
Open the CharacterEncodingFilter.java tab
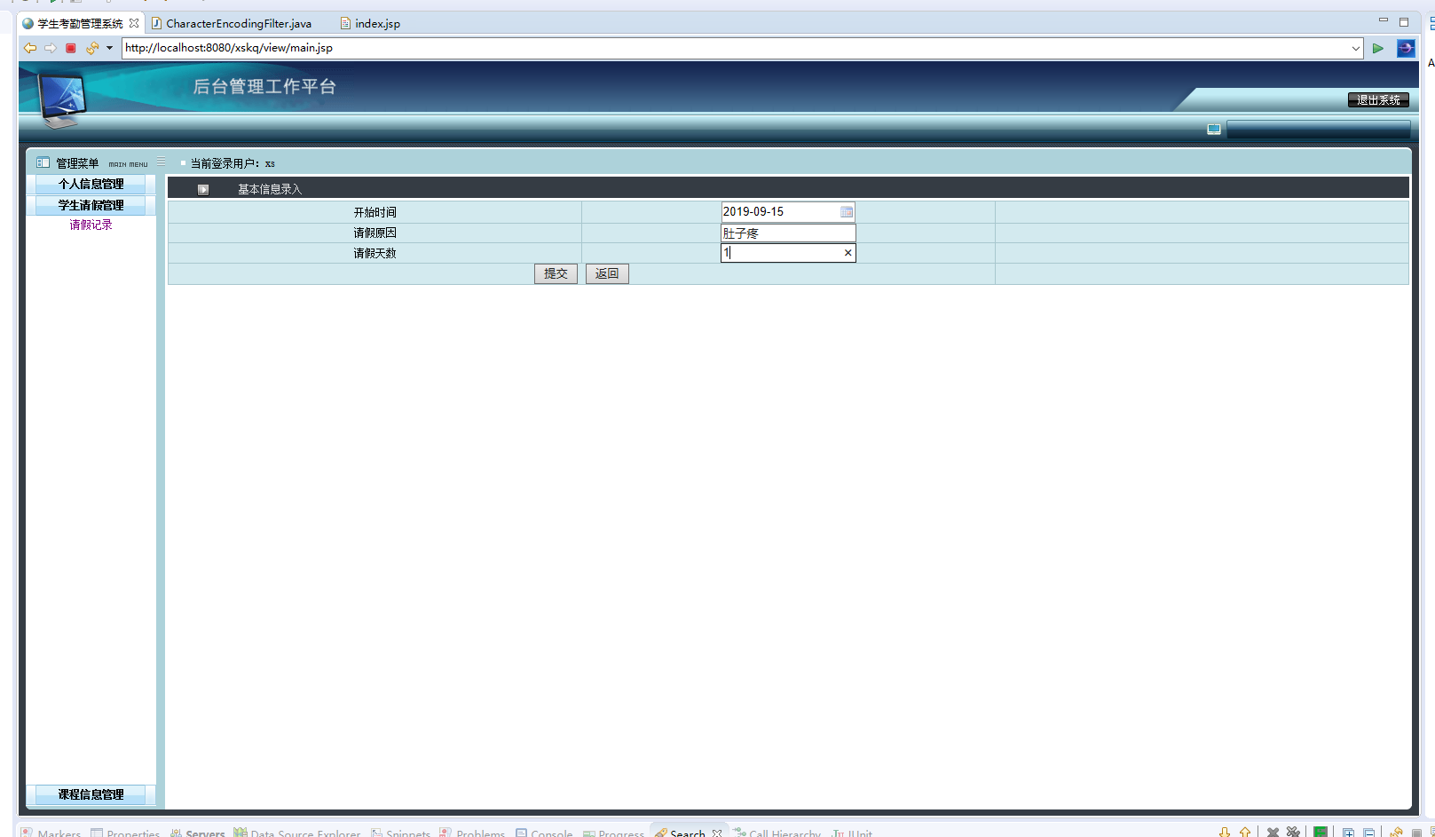click(232, 24)
